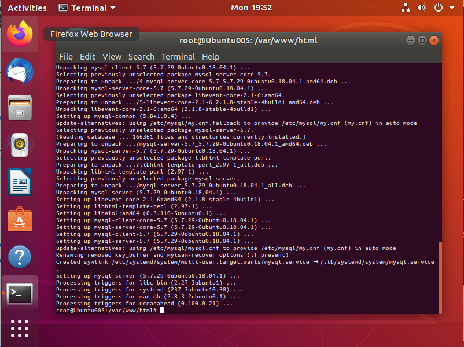Click the terminal vertical scrollbar thumb
Image resolution: width=464 pixels, height=347 pixels.
click(440, 278)
